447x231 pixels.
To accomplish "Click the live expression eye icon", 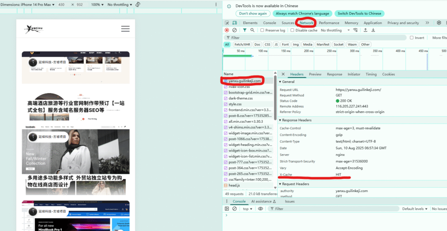I will click(260, 209).
